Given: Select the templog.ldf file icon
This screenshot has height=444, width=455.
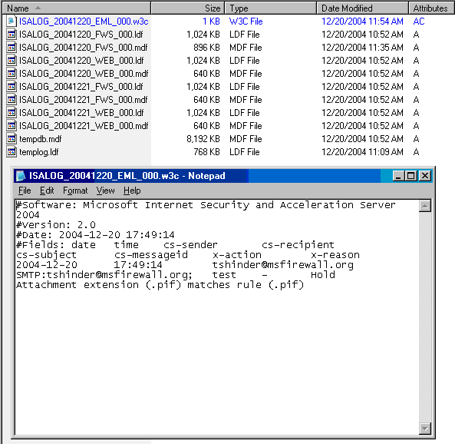Looking at the screenshot, I should (x=12, y=152).
